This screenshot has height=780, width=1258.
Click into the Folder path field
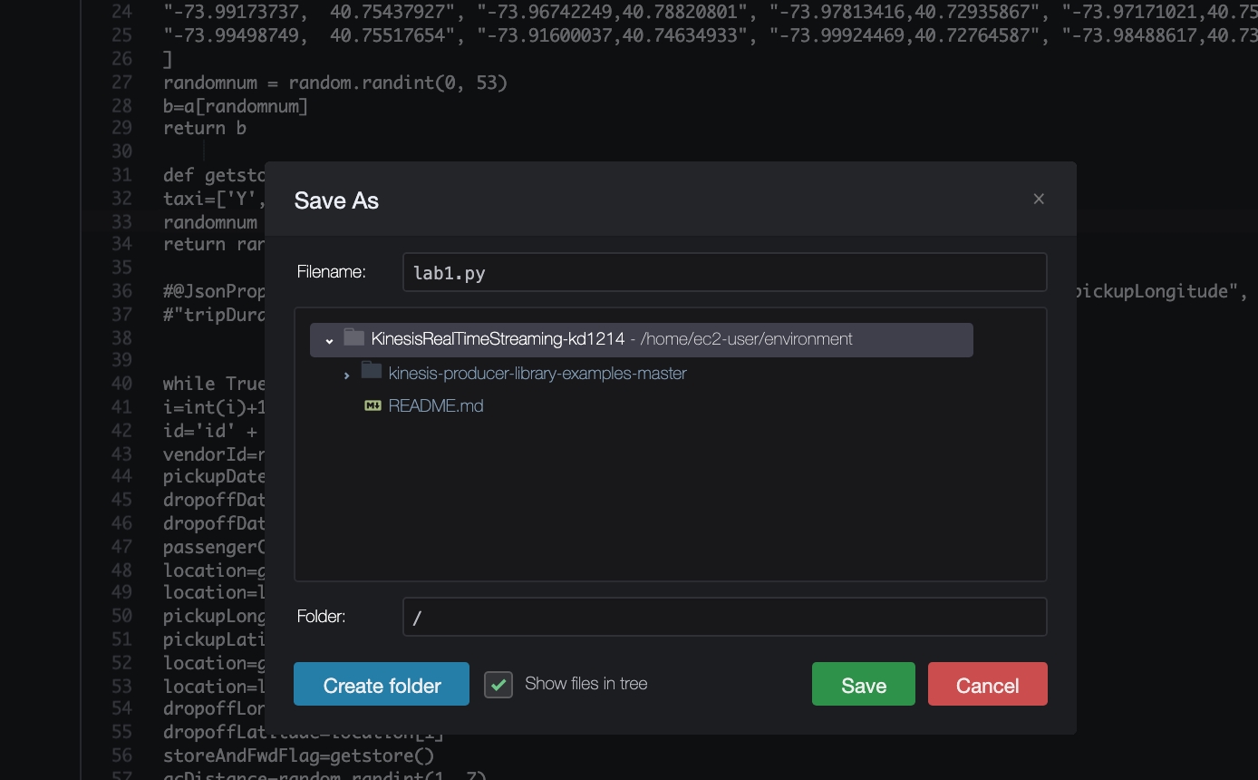pyautogui.click(x=724, y=617)
